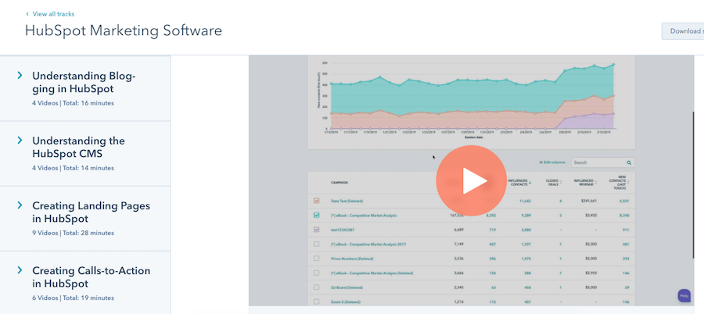Check the Prime Numbers (Deleted) checkbox

tap(317, 259)
